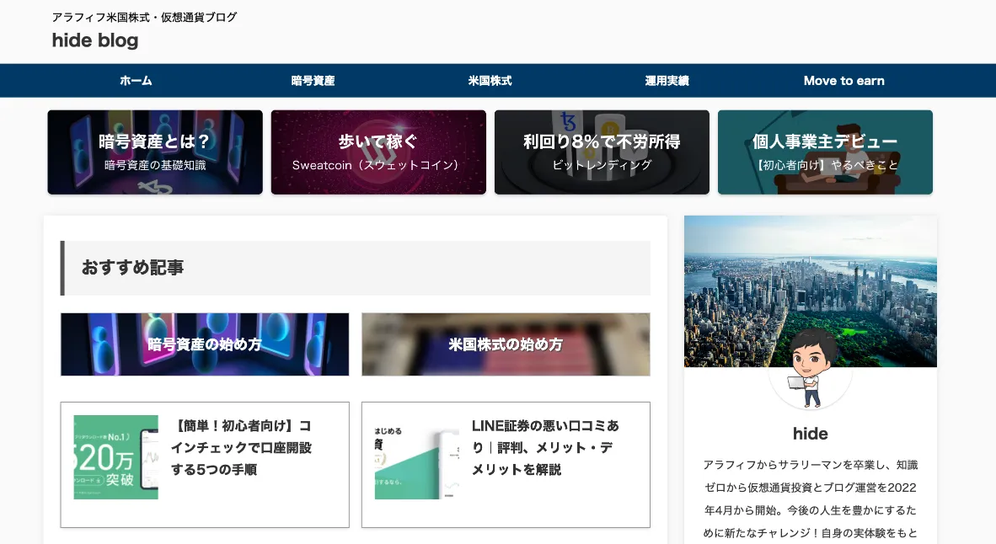The image size is (996, 544).
Task: Open the 暗号資産 menu item
Action: pos(313,81)
